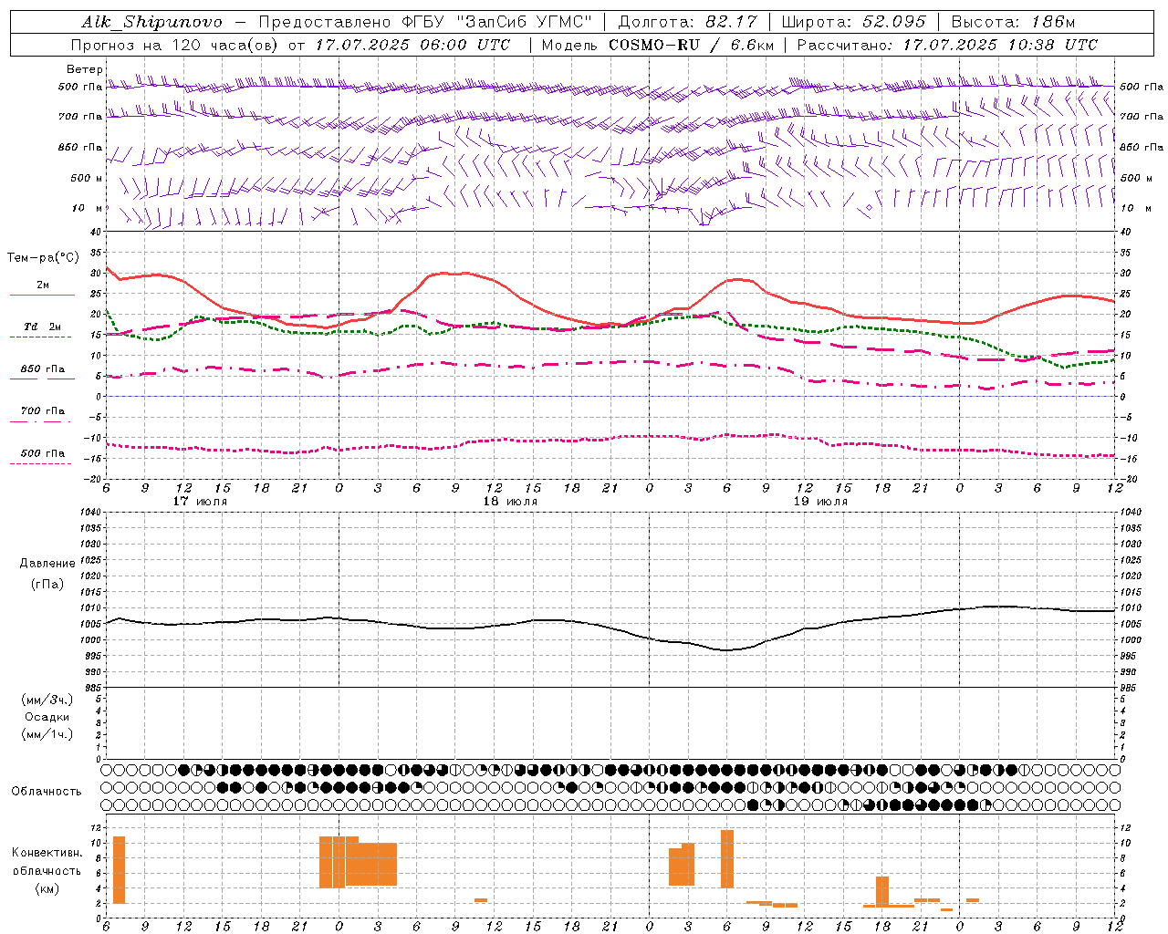The height and width of the screenshot is (934, 1168).
Task: Click the "(км)" convective cloud unit label
Action: point(47,888)
